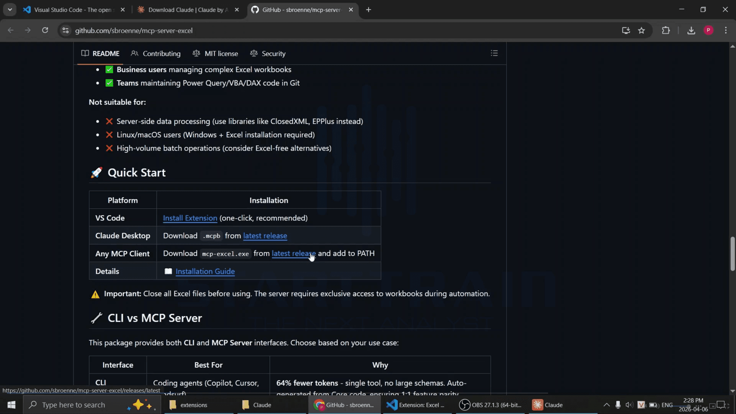Open Chrome three-dot menu
736x414 pixels.
(x=726, y=30)
